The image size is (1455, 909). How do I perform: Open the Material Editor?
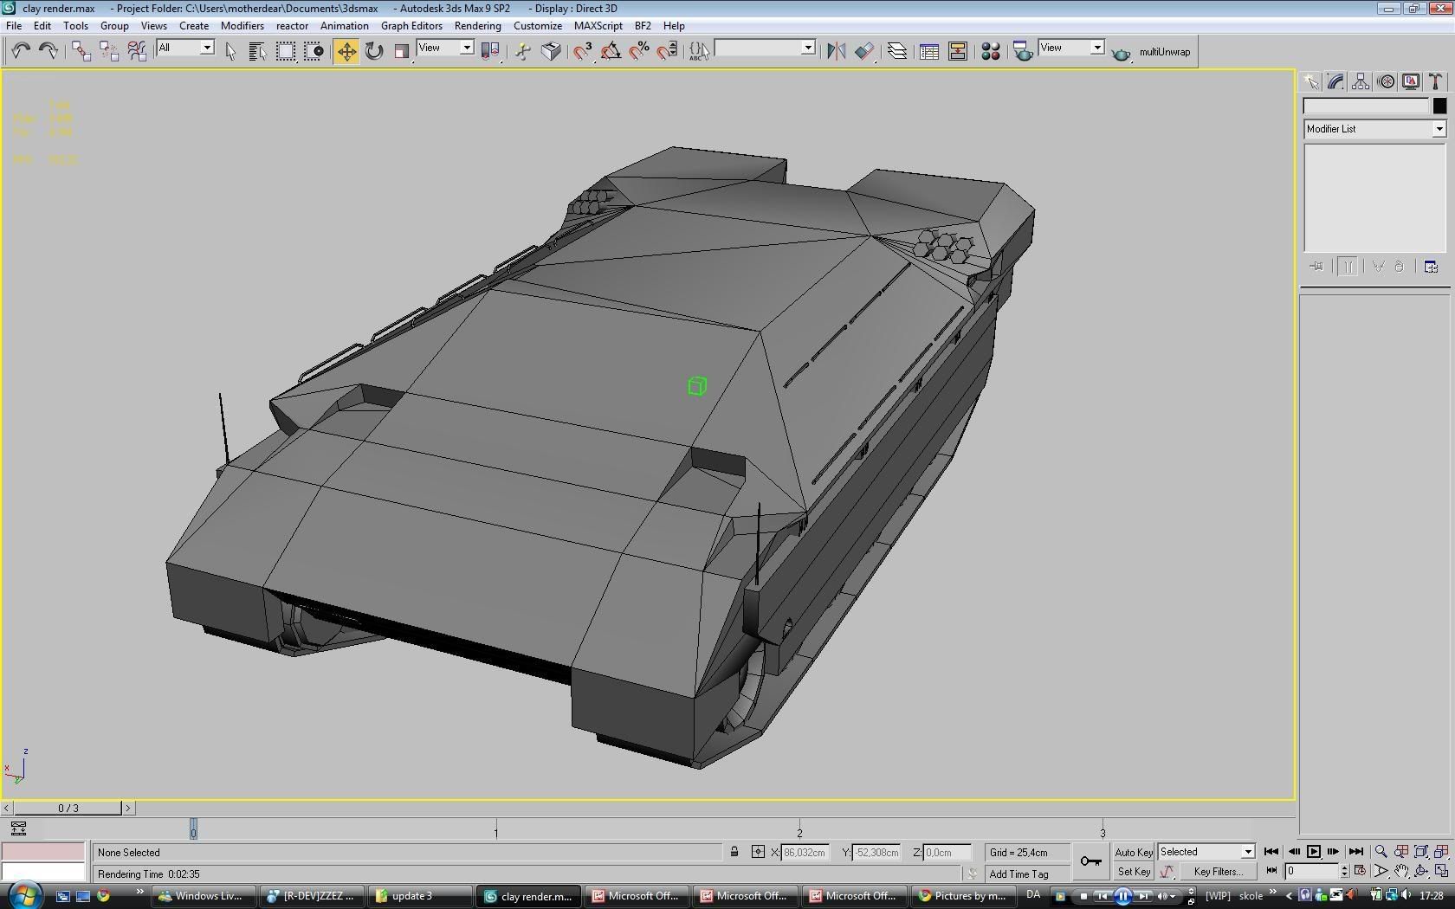(x=990, y=51)
